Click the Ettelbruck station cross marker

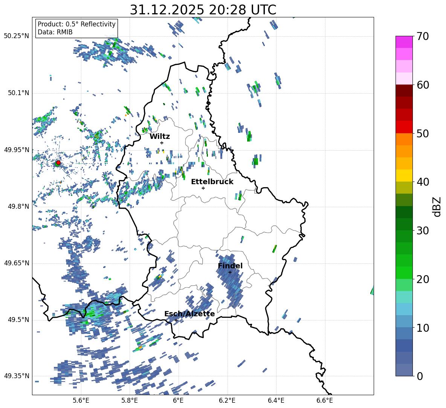pyautogui.click(x=203, y=188)
